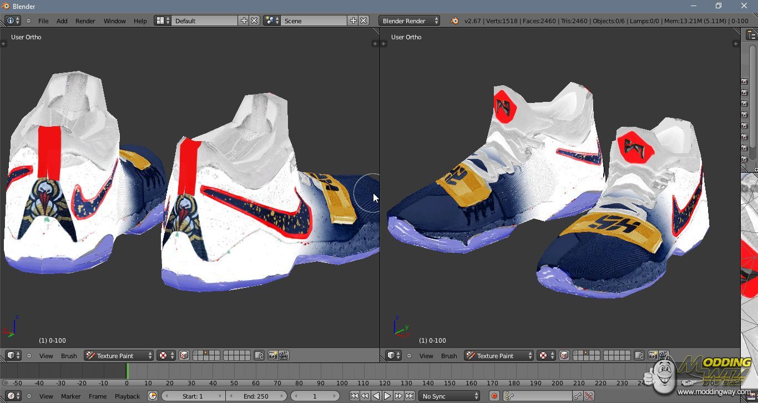Jump to the last frame of the timeline
The image size is (758, 403).
tap(410, 396)
